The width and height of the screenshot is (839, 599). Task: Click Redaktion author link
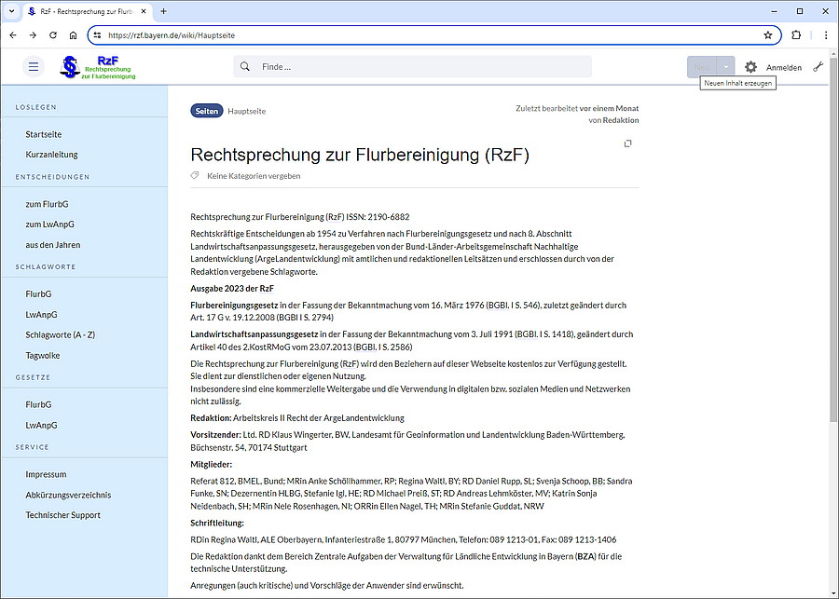point(621,120)
